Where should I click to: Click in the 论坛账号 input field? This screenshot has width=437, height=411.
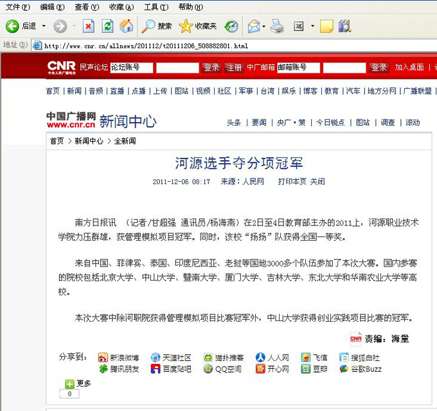pos(131,67)
